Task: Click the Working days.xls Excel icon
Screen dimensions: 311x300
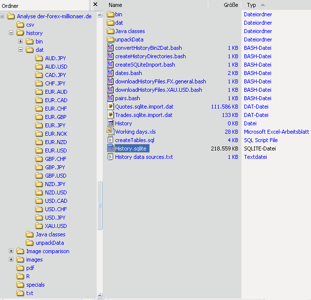Action: [110, 132]
